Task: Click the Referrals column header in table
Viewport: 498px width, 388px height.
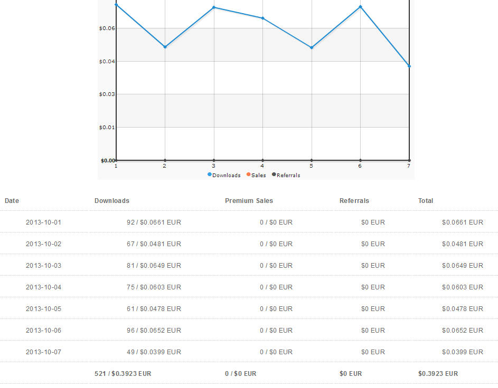Action: point(354,201)
